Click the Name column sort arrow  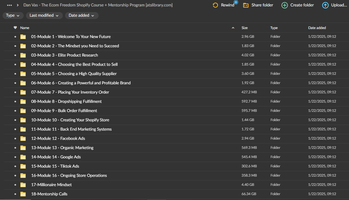(x=233, y=28)
